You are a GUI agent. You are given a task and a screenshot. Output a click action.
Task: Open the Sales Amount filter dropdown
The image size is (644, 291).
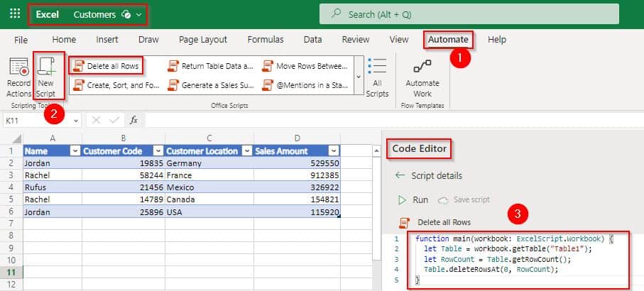click(334, 151)
